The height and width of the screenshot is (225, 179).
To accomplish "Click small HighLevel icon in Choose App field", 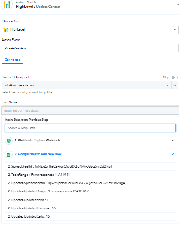I will [x=6, y=30].
